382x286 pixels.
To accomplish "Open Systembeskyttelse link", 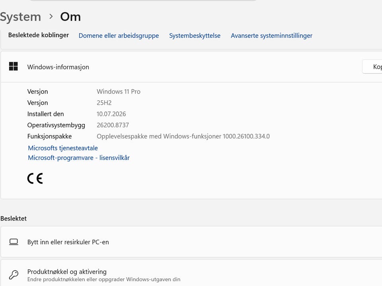I will pyautogui.click(x=195, y=36).
